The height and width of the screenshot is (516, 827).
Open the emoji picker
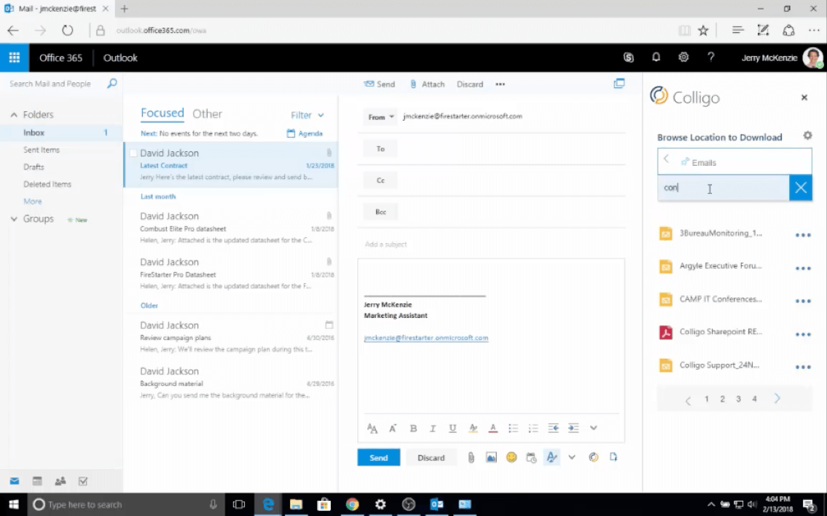point(511,458)
